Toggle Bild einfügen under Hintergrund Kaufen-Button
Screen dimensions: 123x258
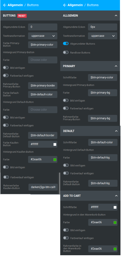tap(6, 167)
